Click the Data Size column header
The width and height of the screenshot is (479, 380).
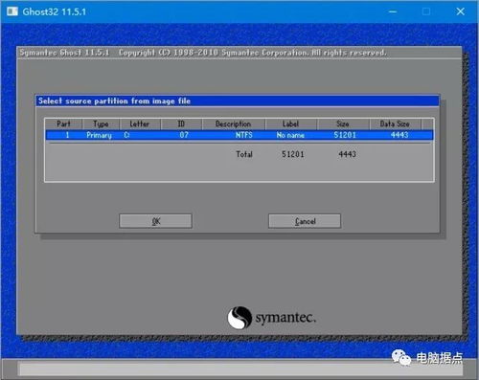(x=395, y=123)
